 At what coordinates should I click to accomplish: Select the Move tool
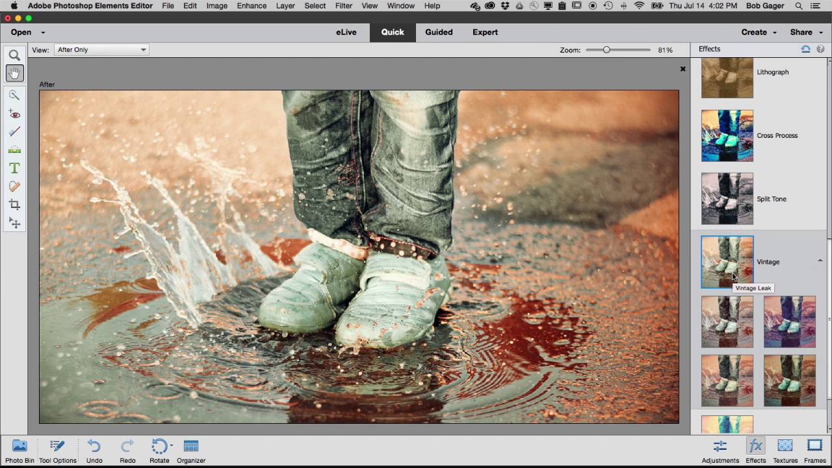click(x=14, y=223)
